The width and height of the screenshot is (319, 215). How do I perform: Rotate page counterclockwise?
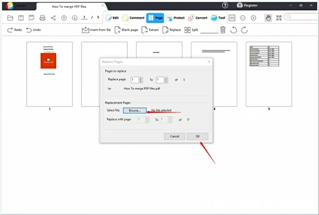(x=234, y=30)
